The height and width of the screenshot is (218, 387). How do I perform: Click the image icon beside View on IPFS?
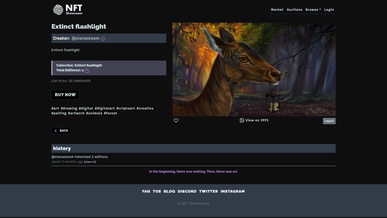coord(242,121)
